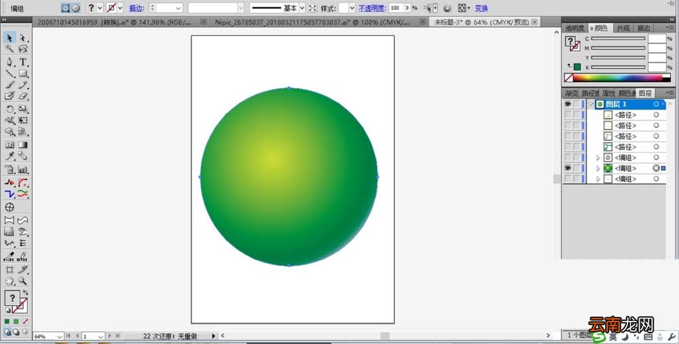Toggle the lock box of the green sphere <编组> row

[x=576, y=169]
